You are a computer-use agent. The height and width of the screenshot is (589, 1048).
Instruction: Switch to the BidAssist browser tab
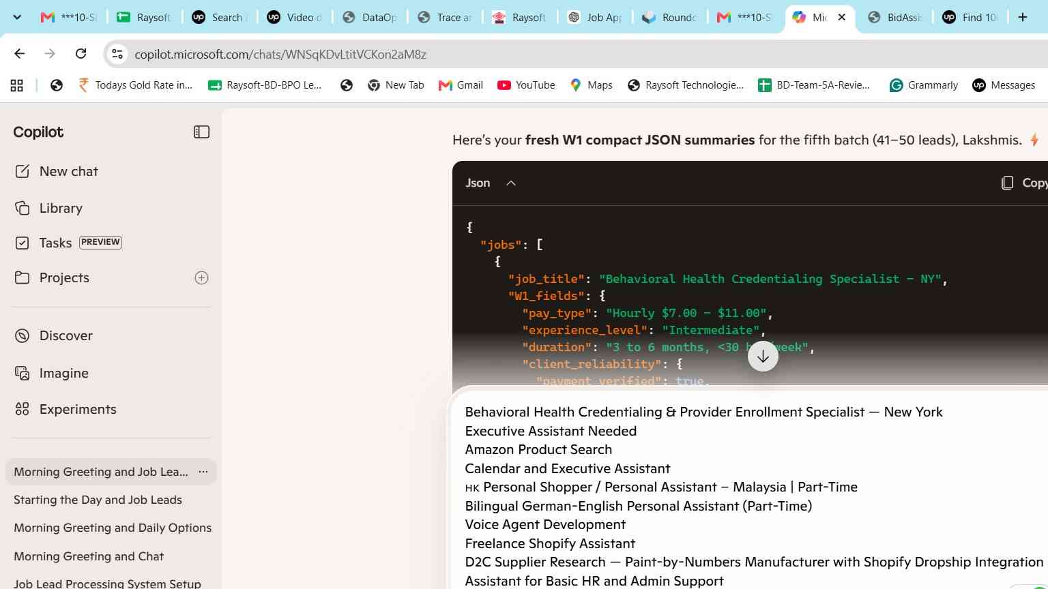coord(895,17)
